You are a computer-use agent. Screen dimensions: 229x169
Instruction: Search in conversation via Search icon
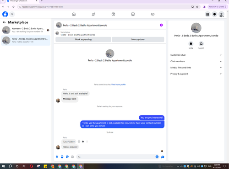(201, 44)
